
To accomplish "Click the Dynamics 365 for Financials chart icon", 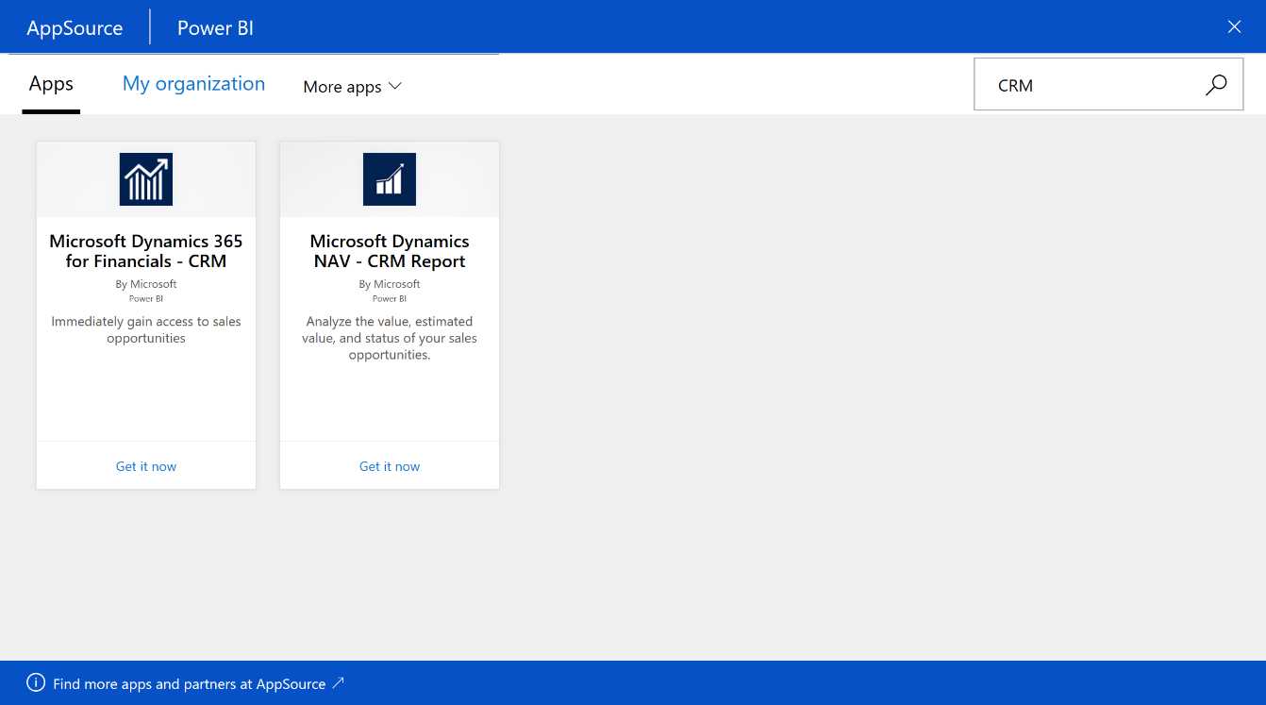I will tap(145, 178).
